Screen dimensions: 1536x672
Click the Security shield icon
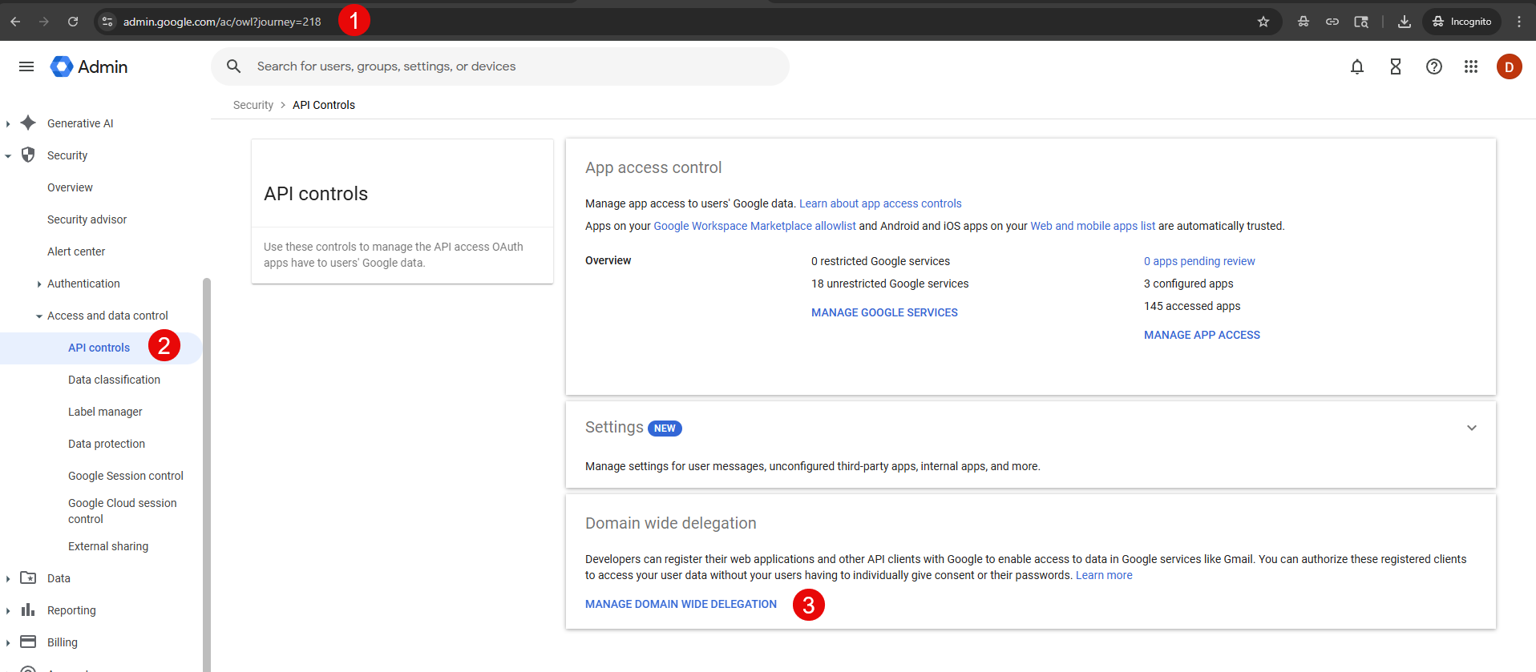tap(28, 155)
